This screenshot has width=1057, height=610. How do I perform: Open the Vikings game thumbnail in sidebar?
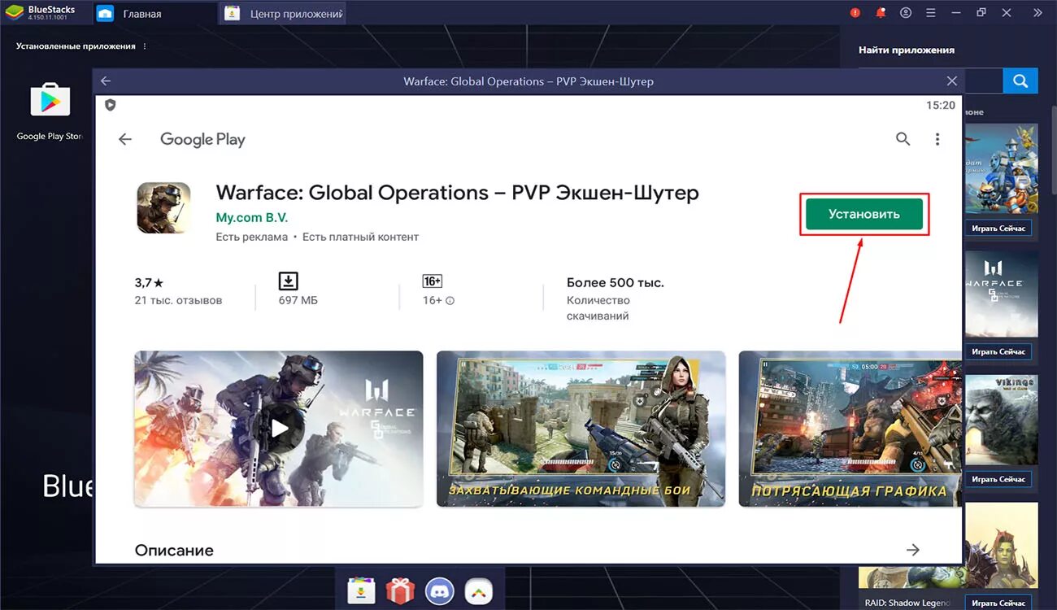[1002, 420]
